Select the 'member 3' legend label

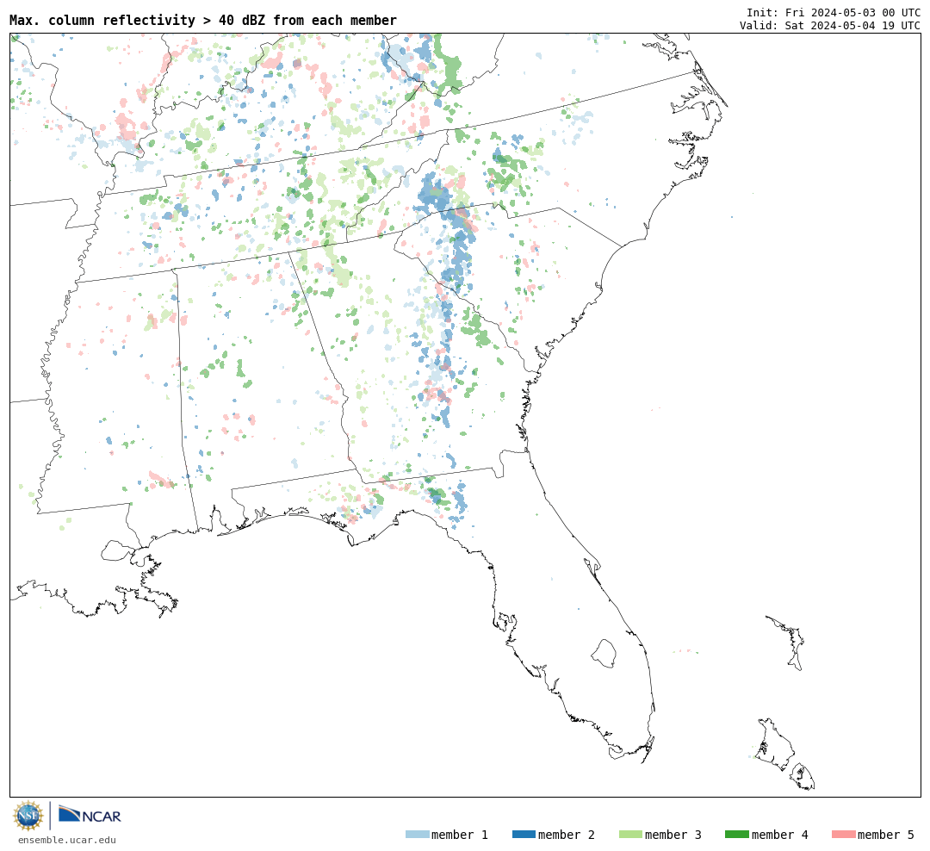(673, 835)
